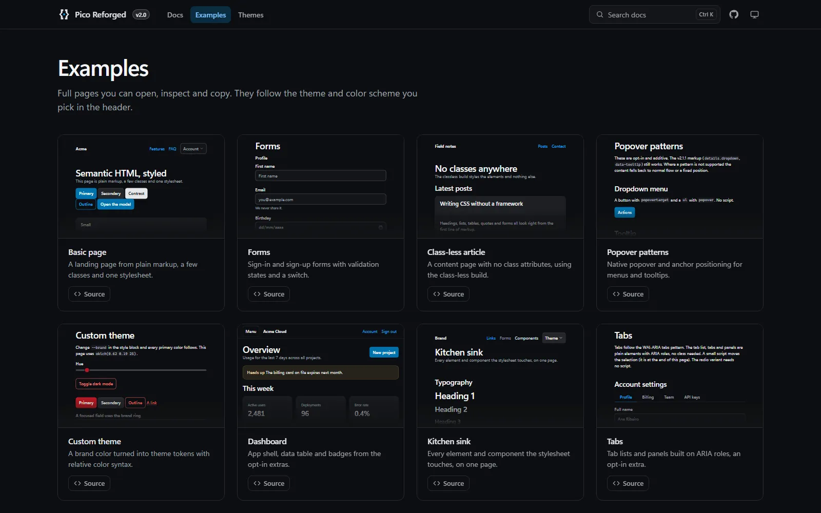Open the Popover patterns preview thumbnail
The image size is (821, 513).
[x=680, y=187]
